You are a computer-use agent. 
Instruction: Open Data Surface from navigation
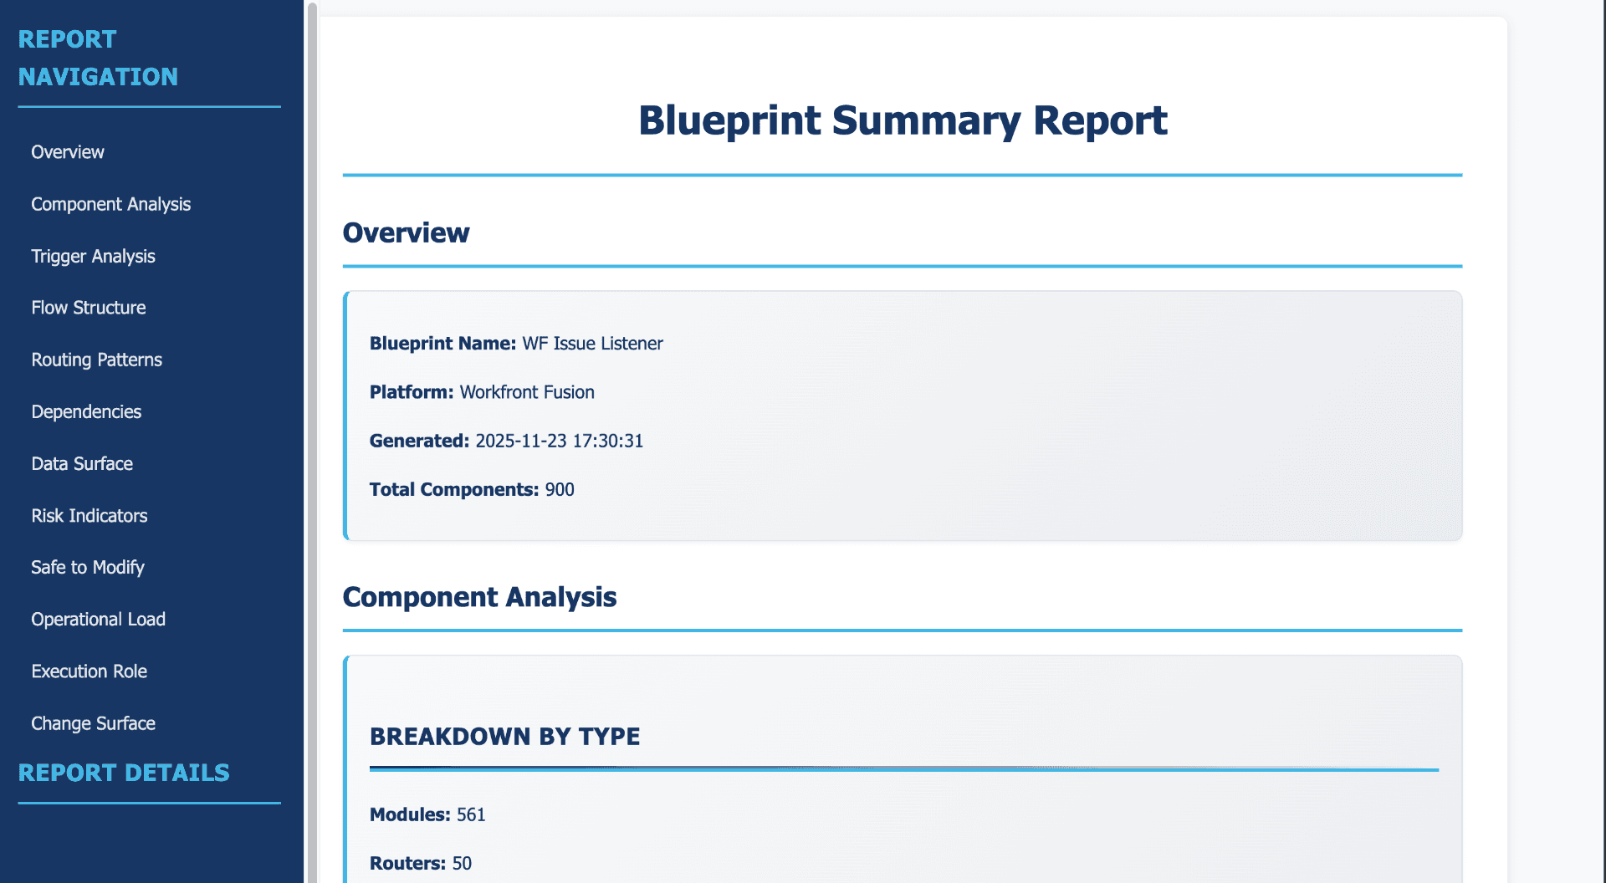click(x=82, y=463)
